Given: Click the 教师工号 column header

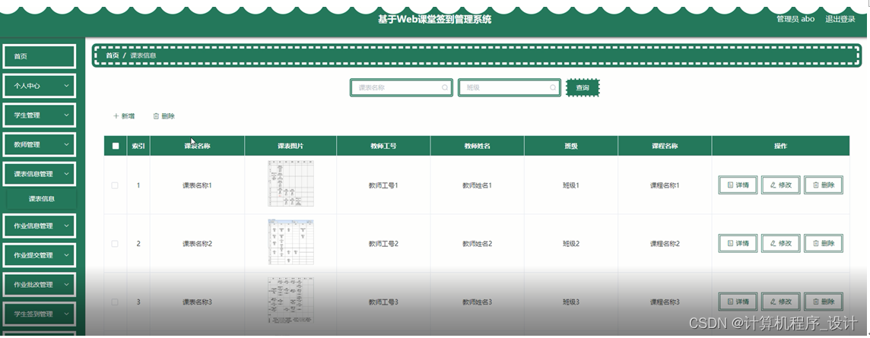Looking at the screenshot, I should coord(383,147).
